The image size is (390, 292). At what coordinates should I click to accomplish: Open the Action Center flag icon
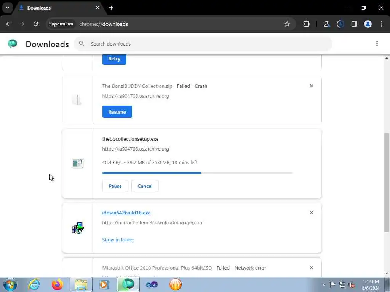[x=333, y=284]
